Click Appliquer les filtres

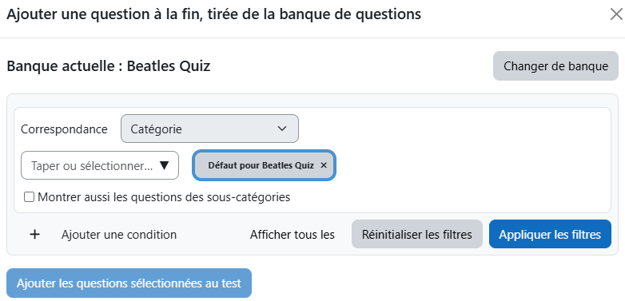550,234
